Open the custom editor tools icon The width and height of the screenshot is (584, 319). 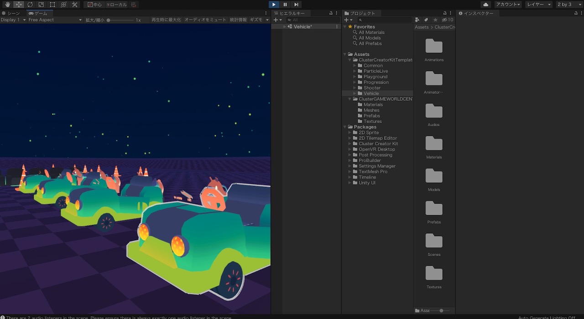(x=75, y=5)
